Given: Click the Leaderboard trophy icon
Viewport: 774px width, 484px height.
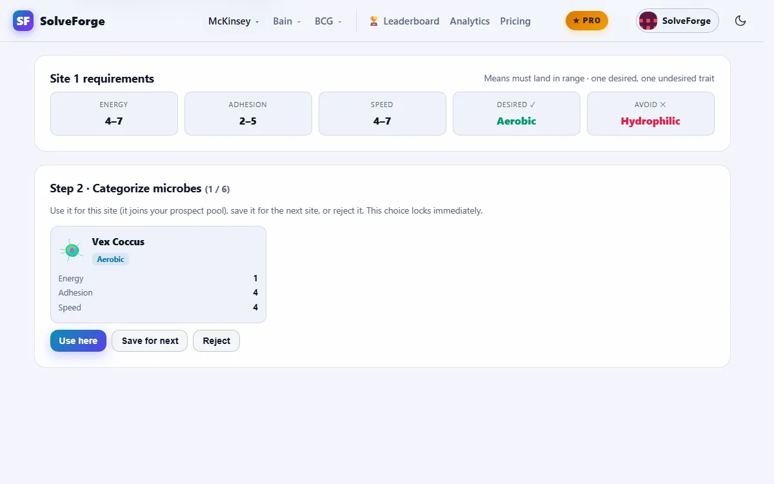Looking at the screenshot, I should (373, 21).
